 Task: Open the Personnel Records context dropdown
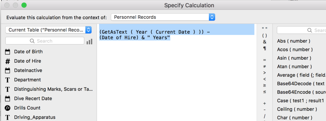point(163,17)
